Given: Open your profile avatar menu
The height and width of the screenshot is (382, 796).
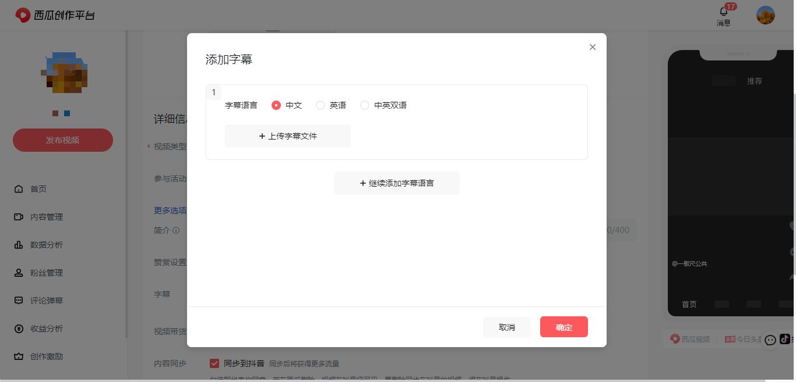Looking at the screenshot, I should coord(765,15).
